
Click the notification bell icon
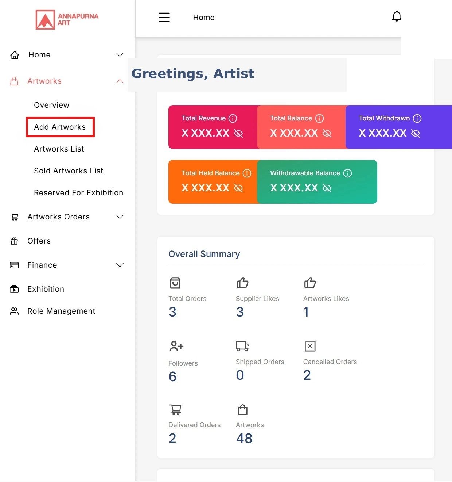(397, 16)
